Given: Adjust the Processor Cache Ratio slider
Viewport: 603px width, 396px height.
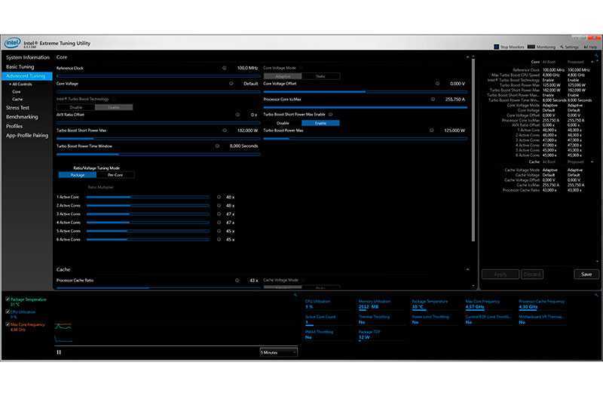Looking at the screenshot, I should tap(158, 288).
